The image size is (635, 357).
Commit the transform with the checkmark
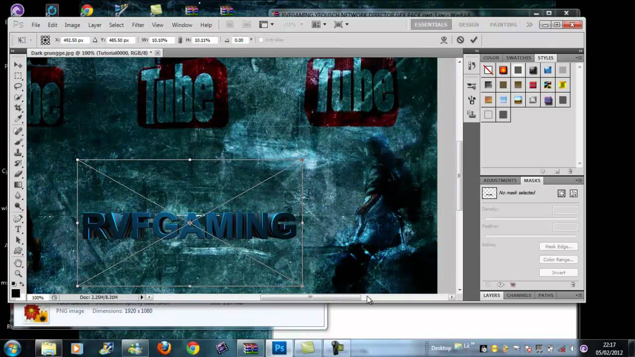pyautogui.click(x=474, y=40)
